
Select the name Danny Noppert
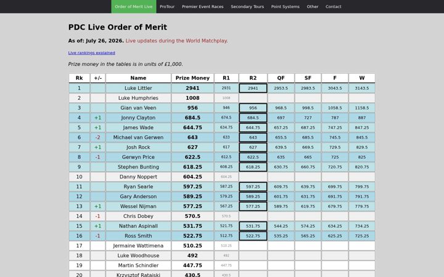point(138,177)
